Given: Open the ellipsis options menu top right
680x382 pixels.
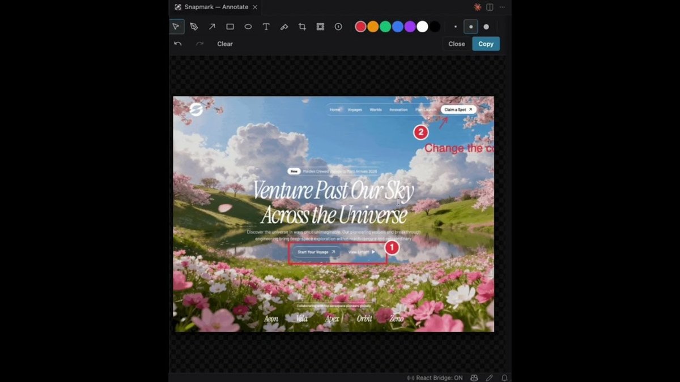Looking at the screenshot, I should coord(502,7).
